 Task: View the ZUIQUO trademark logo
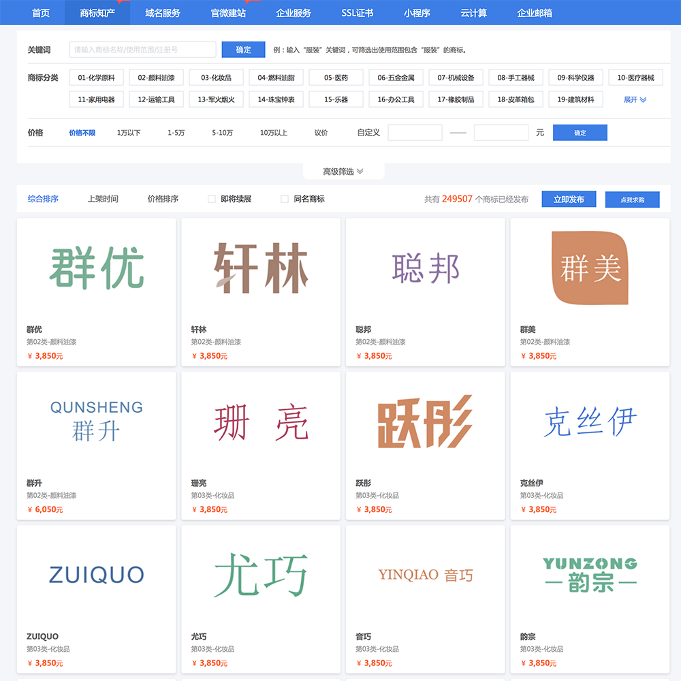[96, 575]
